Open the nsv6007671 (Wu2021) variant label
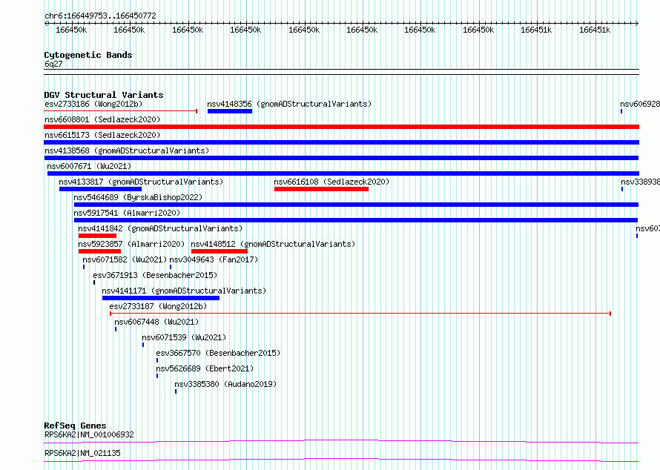The height and width of the screenshot is (470, 660). [x=89, y=166]
